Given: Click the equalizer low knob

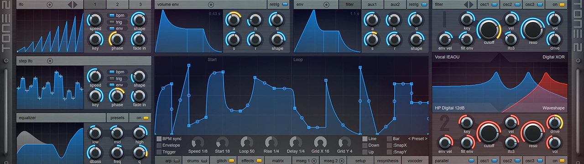Looking at the screenshot, I should 95,133.
